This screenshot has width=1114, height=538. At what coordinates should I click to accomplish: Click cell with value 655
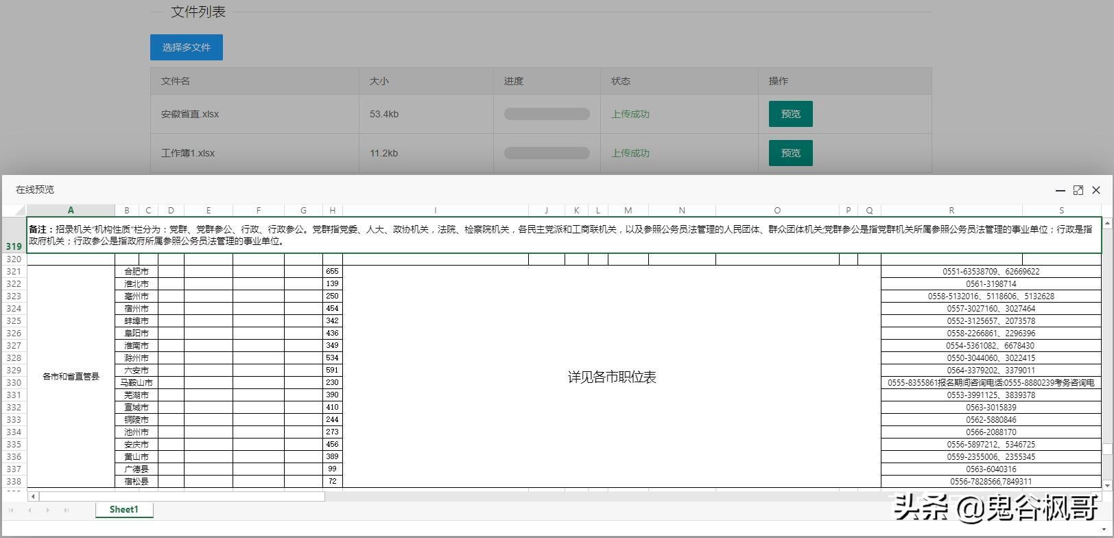click(x=333, y=272)
